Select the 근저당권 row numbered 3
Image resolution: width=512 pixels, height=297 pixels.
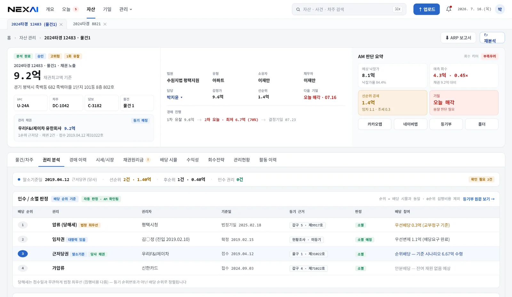point(256,254)
